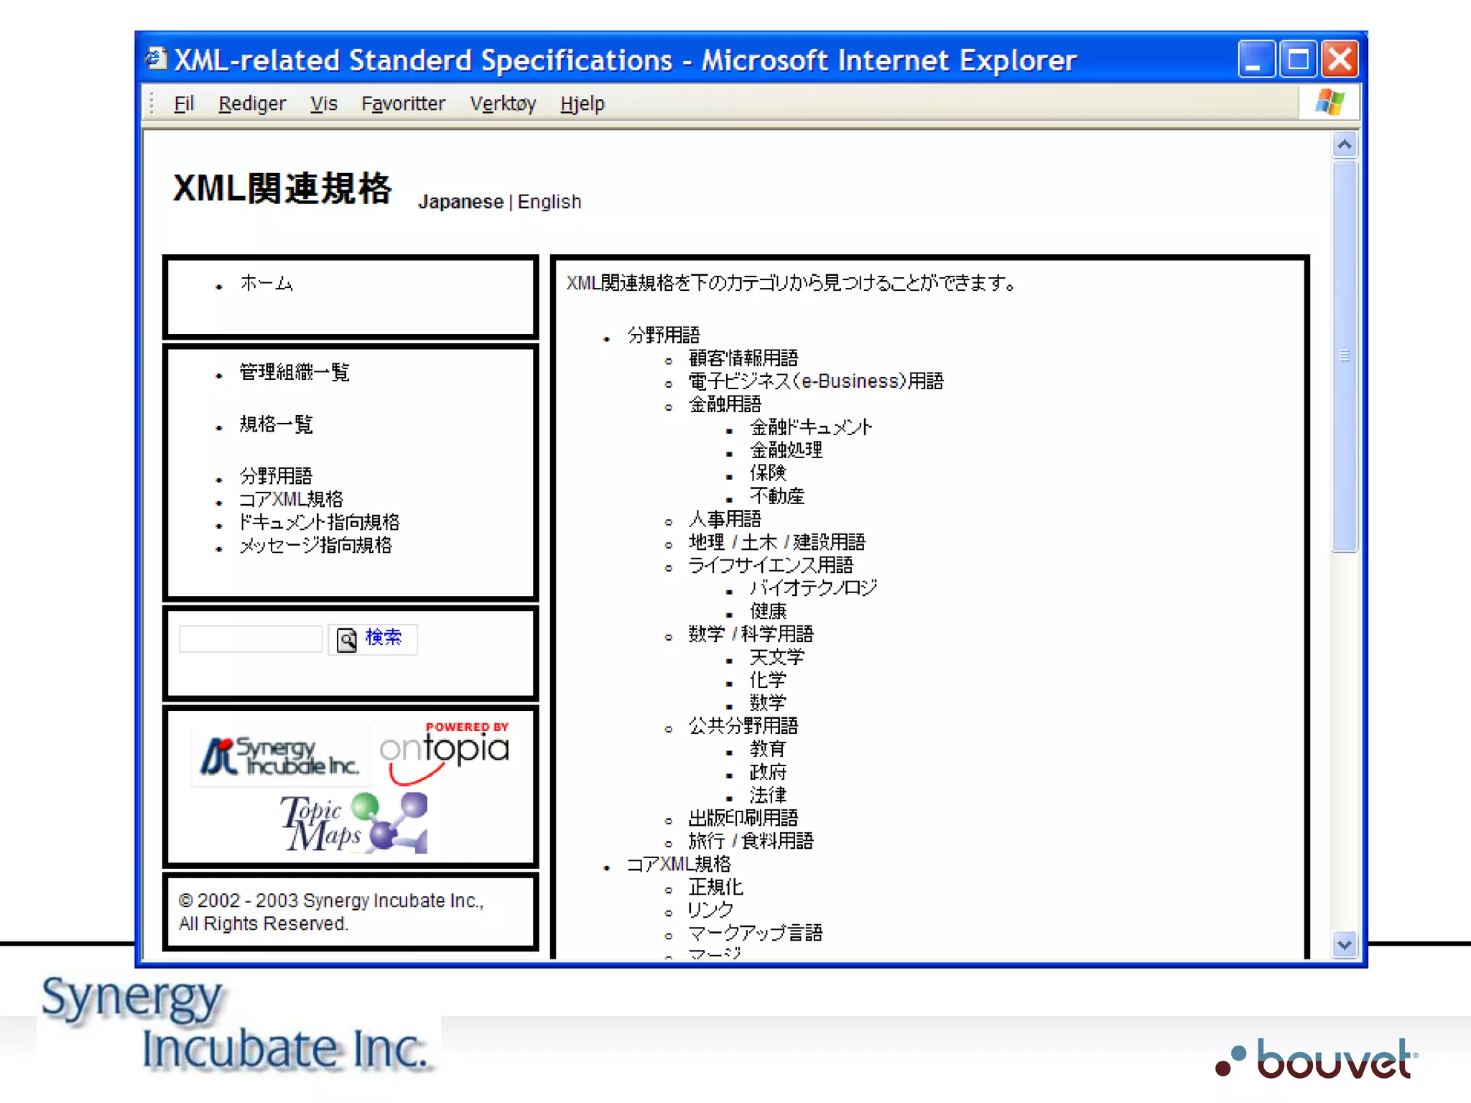
Task: Click the Synergy Incubate Inc. logo
Action: tap(281, 756)
